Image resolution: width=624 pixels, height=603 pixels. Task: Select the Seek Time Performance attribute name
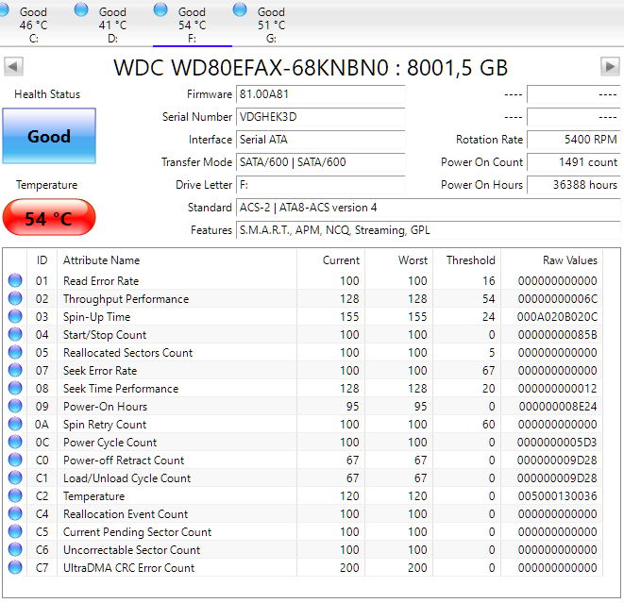pos(121,389)
